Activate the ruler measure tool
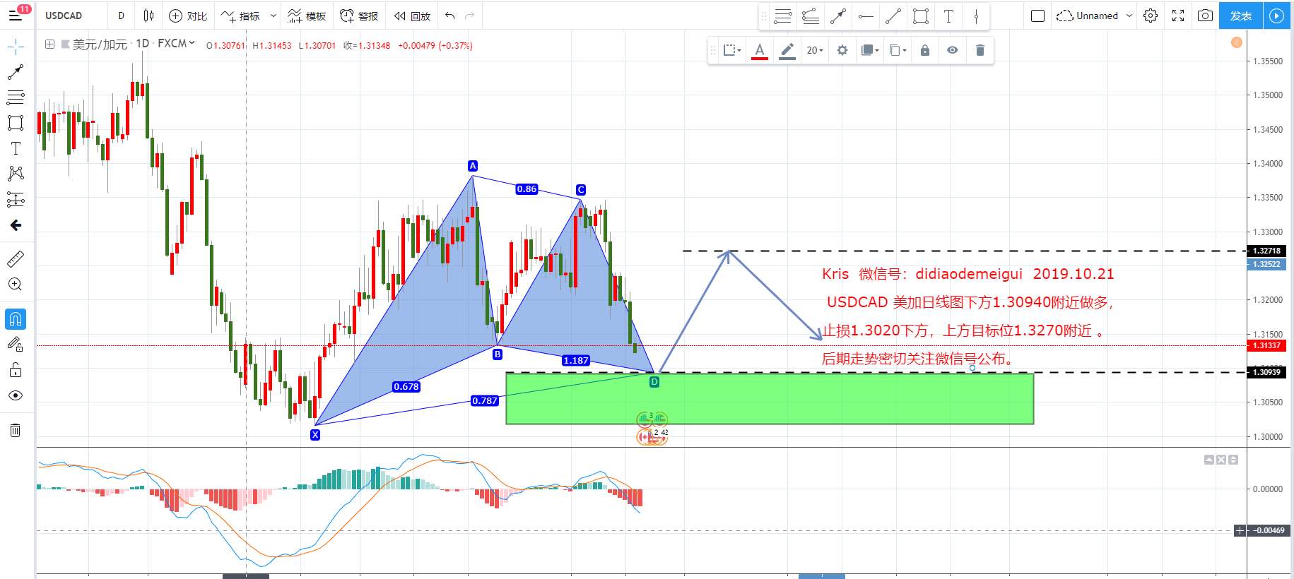Image resolution: width=1294 pixels, height=579 pixels. 16,259
